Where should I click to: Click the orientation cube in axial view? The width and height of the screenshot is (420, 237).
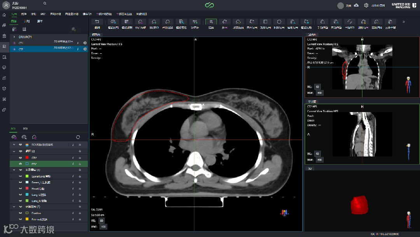coord(284,213)
